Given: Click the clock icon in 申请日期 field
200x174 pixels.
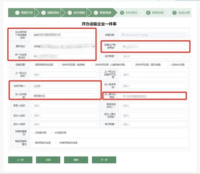Looking at the screenshot, I should pos(123,35).
